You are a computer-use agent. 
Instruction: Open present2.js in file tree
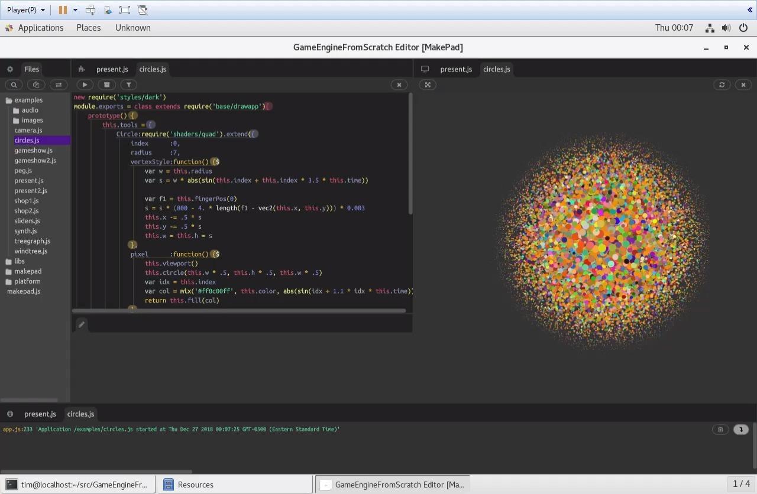31,190
